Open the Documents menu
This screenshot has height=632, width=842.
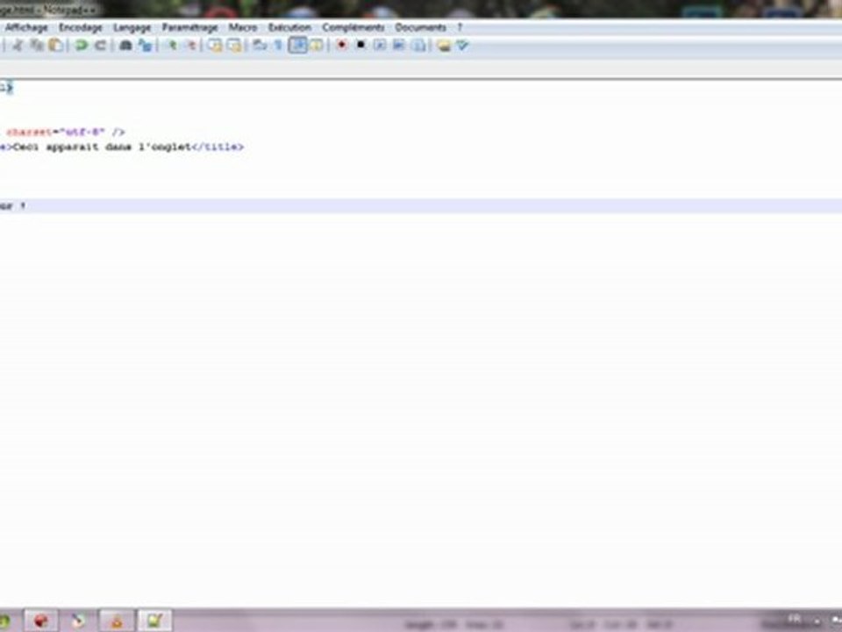pyautogui.click(x=420, y=27)
